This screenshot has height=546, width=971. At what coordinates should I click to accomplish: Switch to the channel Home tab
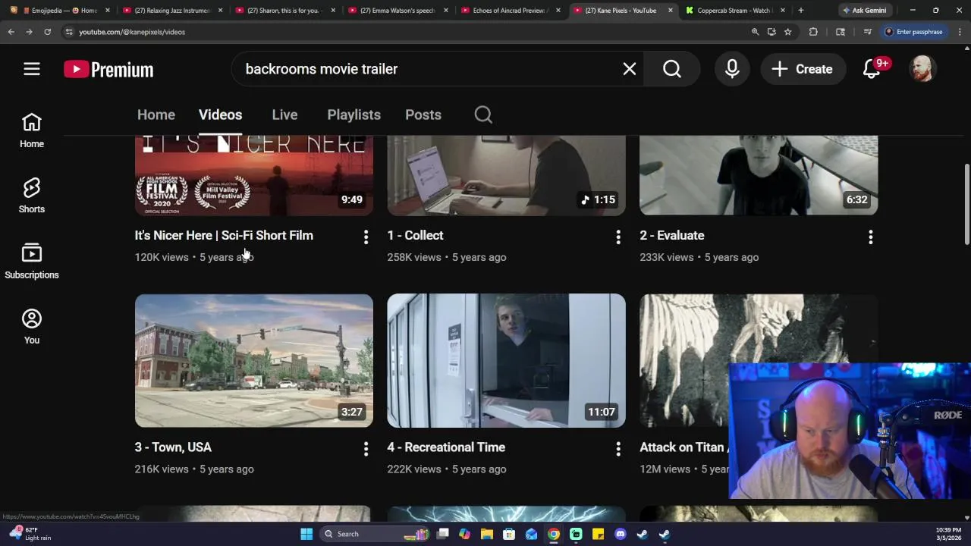156,115
